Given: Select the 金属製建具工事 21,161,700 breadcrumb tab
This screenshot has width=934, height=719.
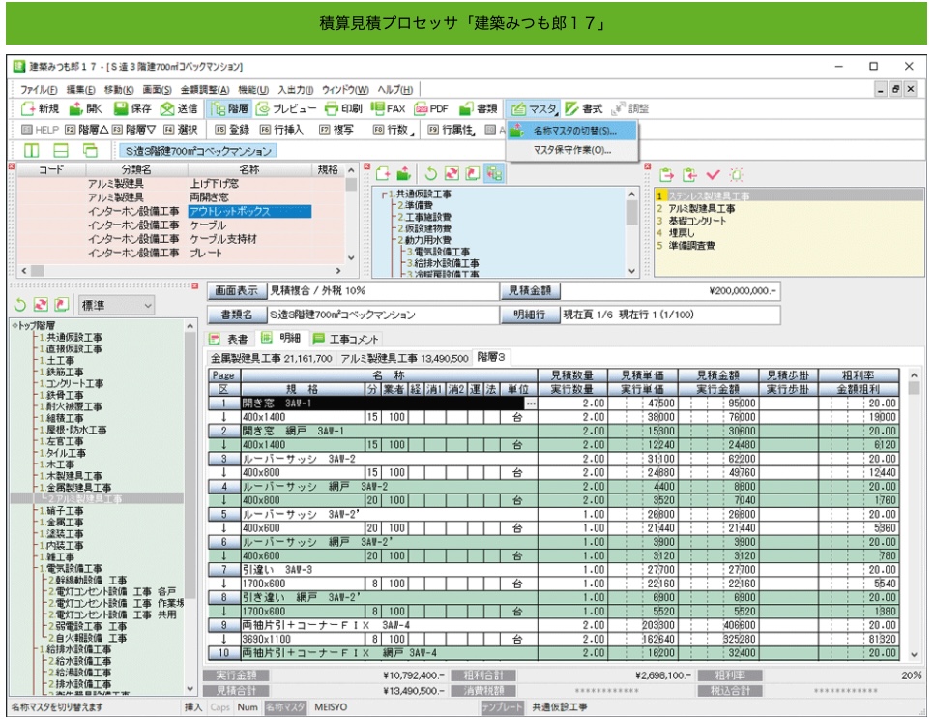Looking at the screenshot, I should coord(271,358).
